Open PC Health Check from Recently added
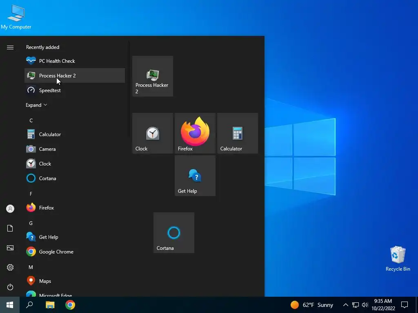 point(75,61)
